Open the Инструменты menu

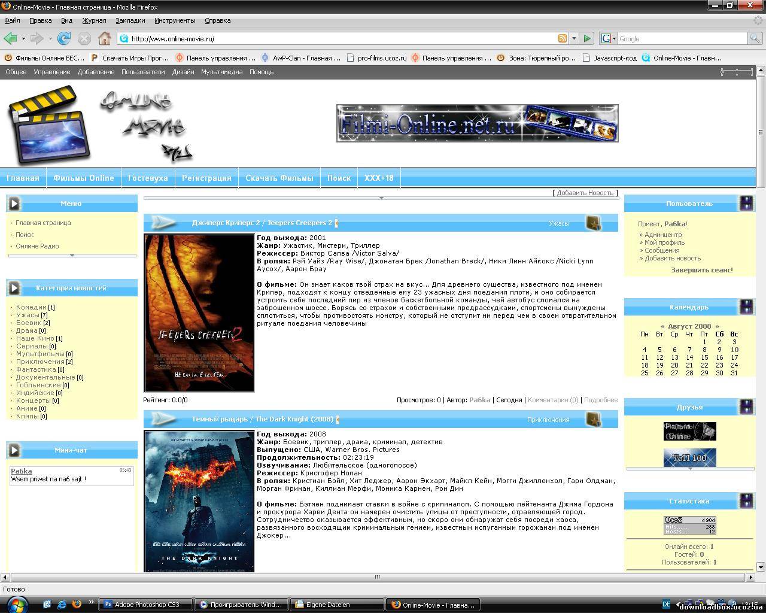(x=175, y=20)
